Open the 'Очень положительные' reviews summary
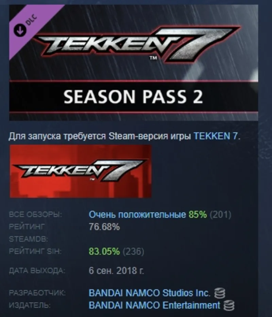Image resolution: width=272 pixels, height=317 pixels. pyautogui.click(x=137, y=215)
